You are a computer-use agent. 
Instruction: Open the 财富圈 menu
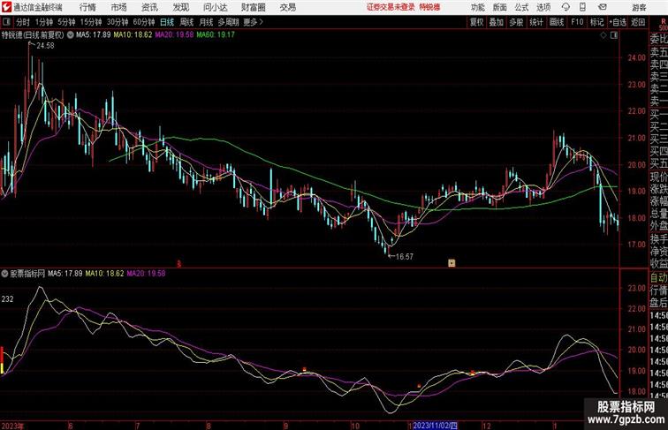[254, 7]
